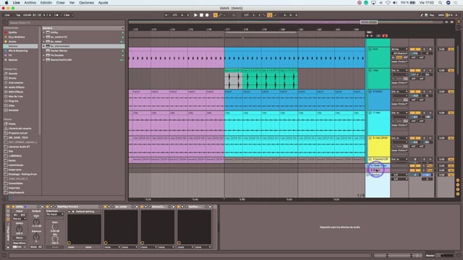Image resolution: width=463 pixels, height=260 pixels.
Task: Open the Ayuda menu
Action: pyautogui.click(x=103, y=3)
